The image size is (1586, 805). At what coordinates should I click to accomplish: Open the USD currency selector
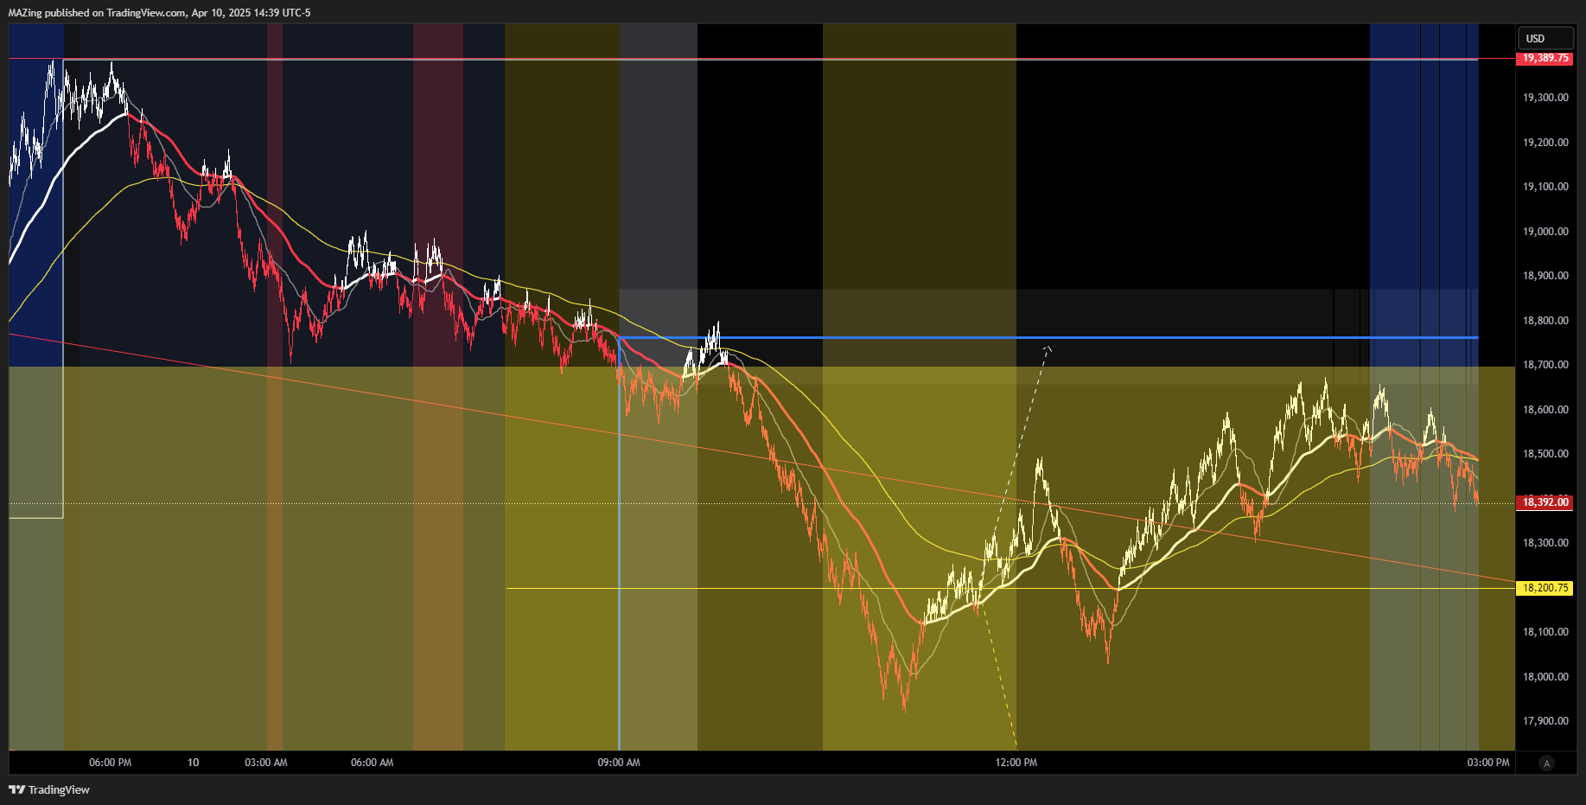(1545, 38)
